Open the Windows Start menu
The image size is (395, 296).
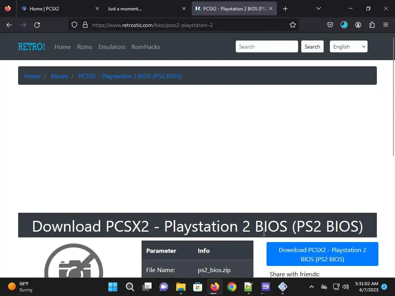[x=113, y=287]
